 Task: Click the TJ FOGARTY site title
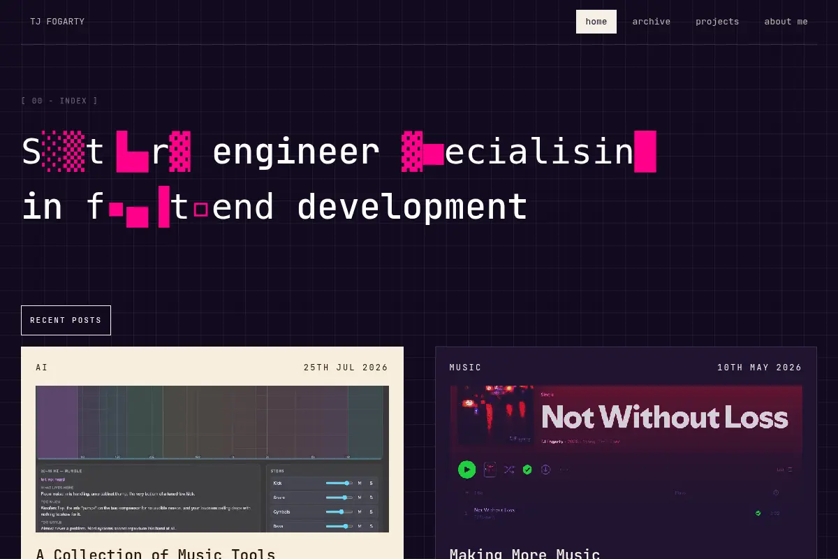57,22
